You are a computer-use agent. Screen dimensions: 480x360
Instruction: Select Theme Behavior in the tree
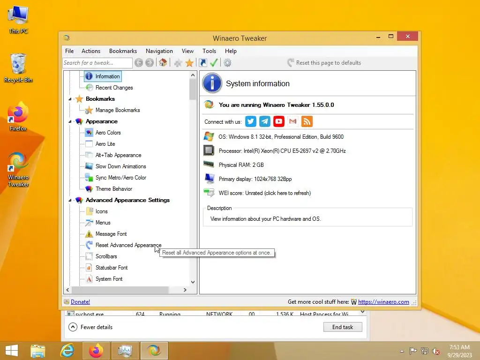click(x=114, y=189)
